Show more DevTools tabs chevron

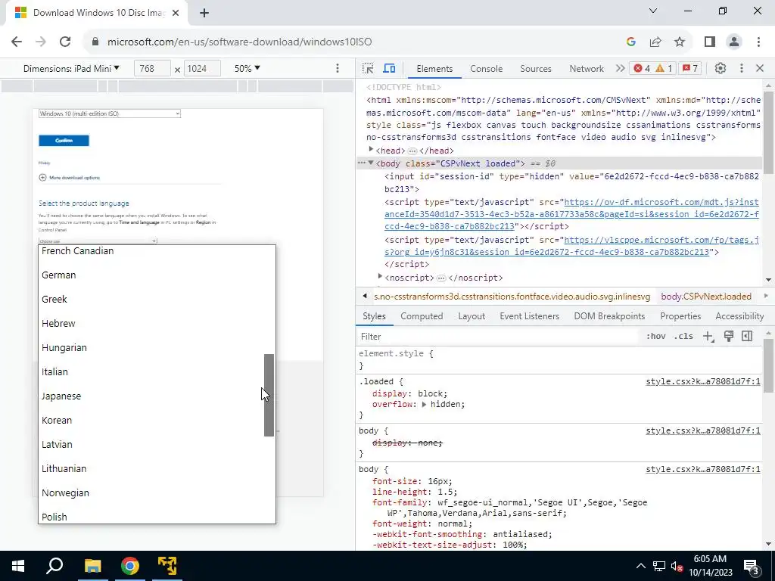(620, 69)
